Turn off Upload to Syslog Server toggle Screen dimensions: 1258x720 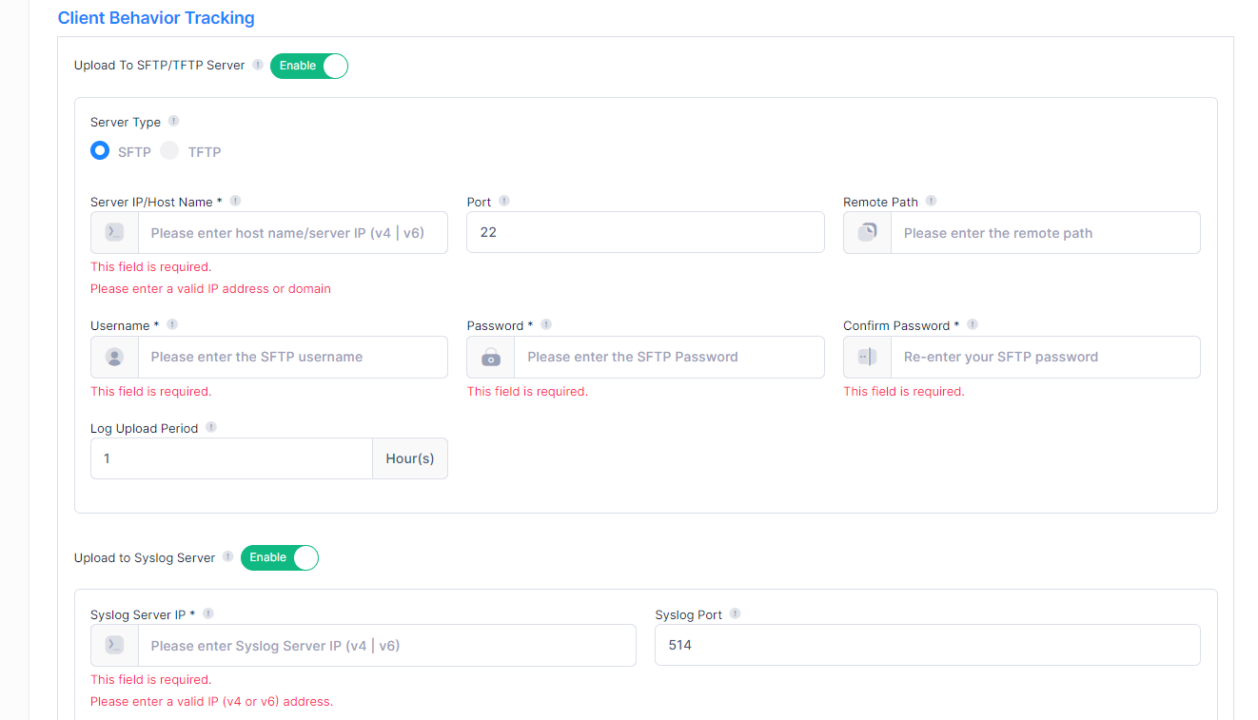[280, 557]
